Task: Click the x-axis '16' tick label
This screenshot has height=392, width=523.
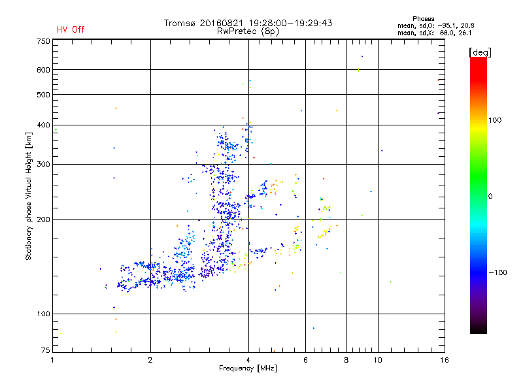Action: click(x=445, y=360)
